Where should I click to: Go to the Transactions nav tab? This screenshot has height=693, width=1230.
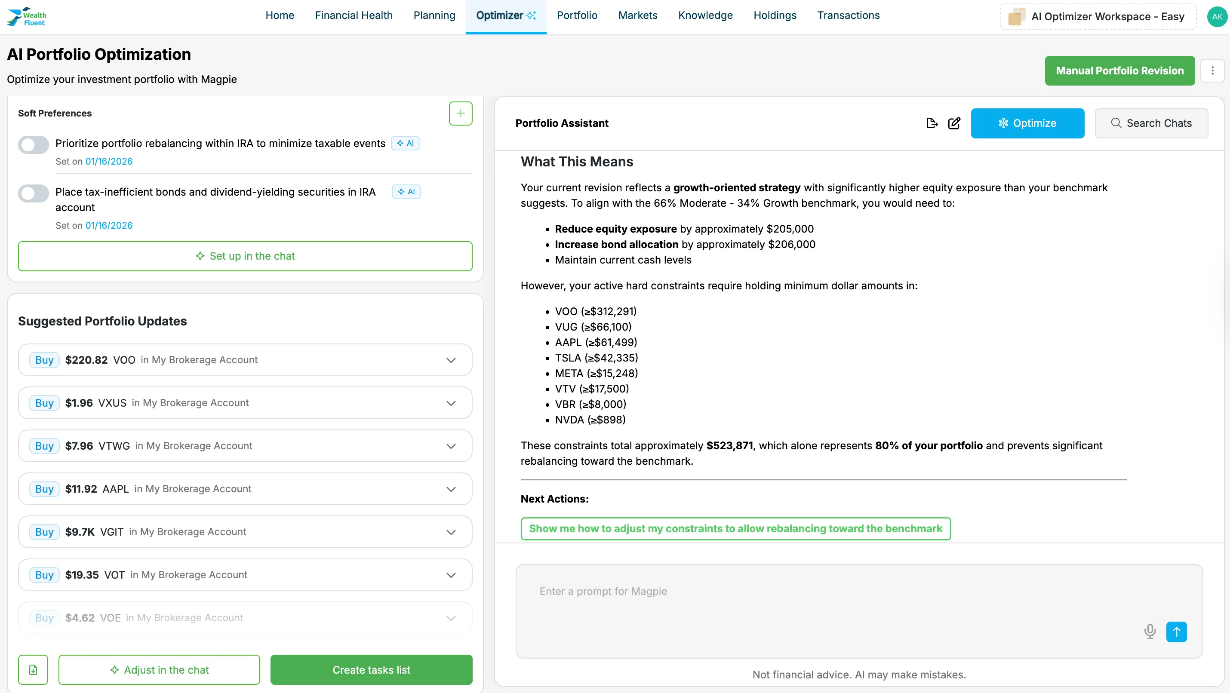[x=848, y=15]
